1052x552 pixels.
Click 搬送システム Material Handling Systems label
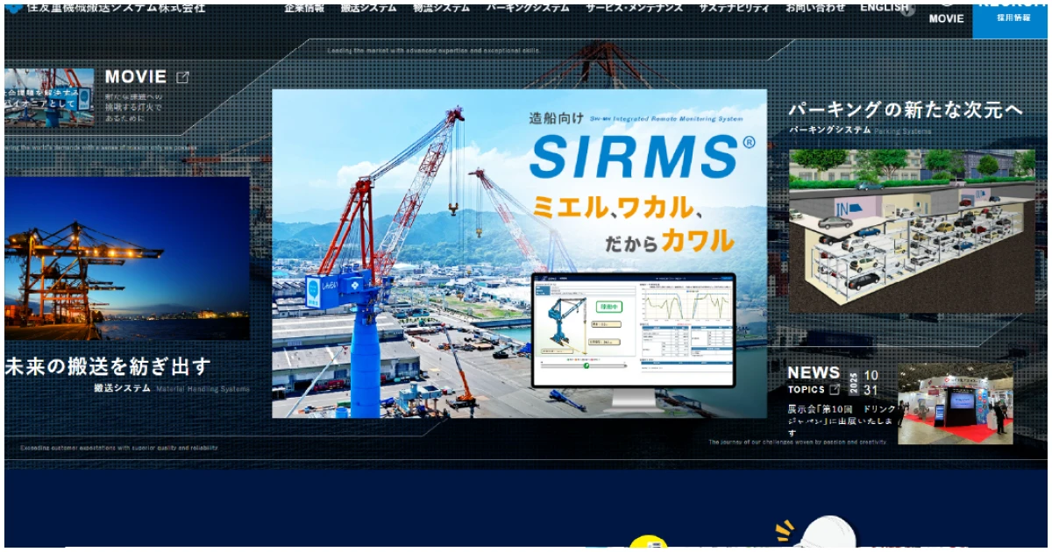pos(172,388)
